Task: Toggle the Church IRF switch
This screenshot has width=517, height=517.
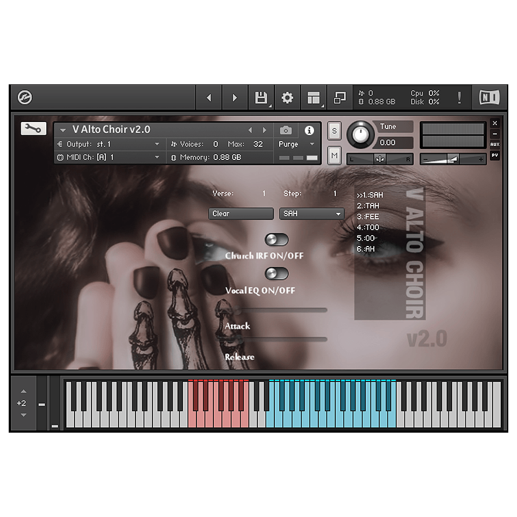Action: pyautogui.click(x=276, y=239)
